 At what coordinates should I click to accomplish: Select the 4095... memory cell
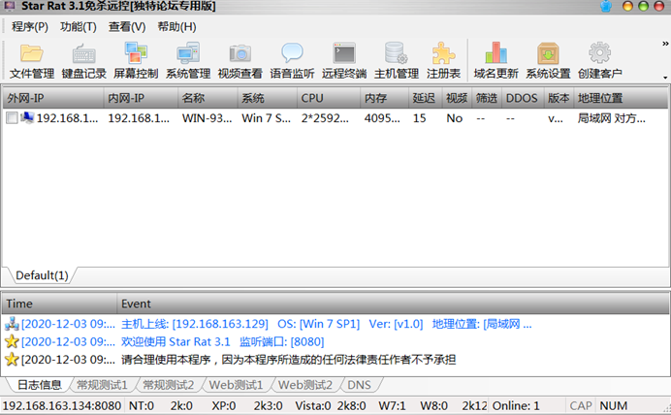(382, 118)
